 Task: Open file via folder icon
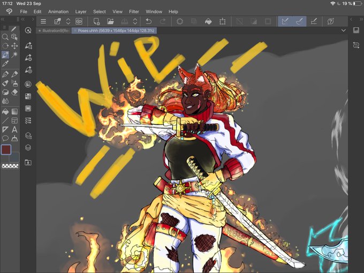click(110, 21)
